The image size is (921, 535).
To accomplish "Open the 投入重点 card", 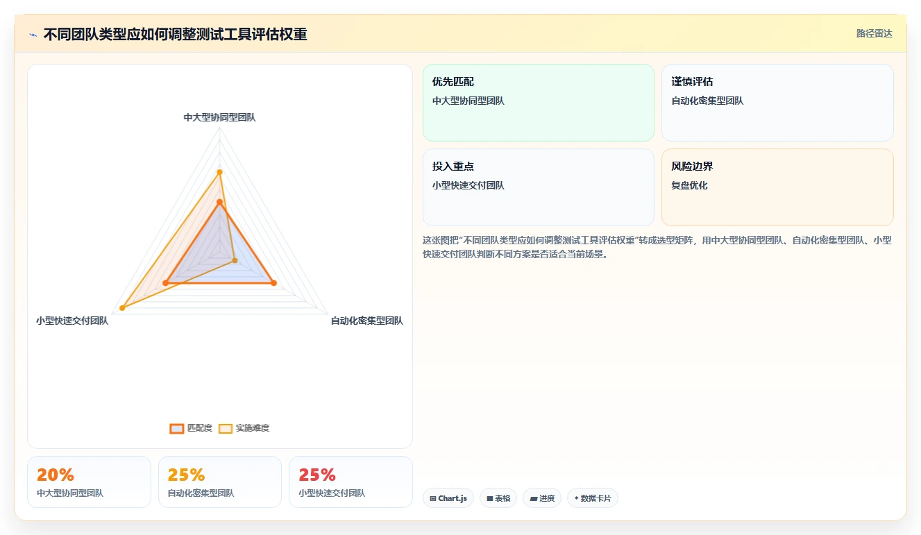I will pyautogui.click(x=539, y=187).
